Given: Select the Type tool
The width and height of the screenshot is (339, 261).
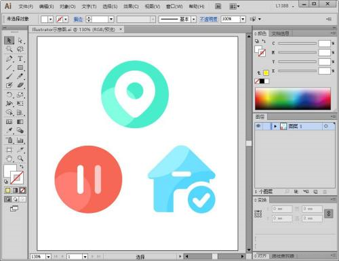Looking at the screenshot, I should [20, 59].
